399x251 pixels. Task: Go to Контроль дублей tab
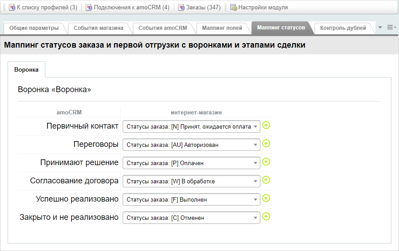pos(343,28)
